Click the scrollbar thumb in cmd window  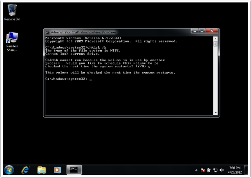pos(215,44)
